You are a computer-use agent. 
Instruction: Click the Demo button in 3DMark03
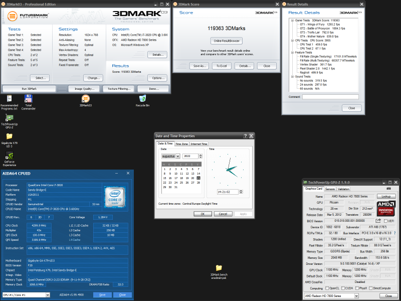coord(153,89)
